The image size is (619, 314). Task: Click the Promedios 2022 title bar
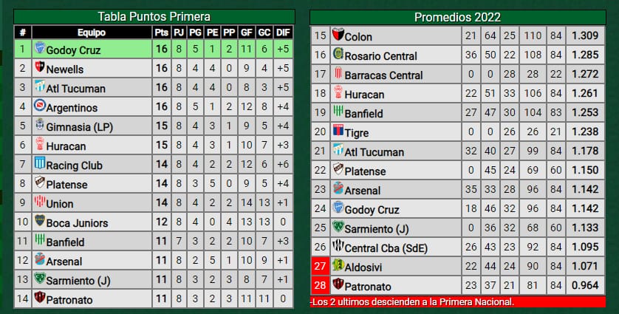[457, 17]
